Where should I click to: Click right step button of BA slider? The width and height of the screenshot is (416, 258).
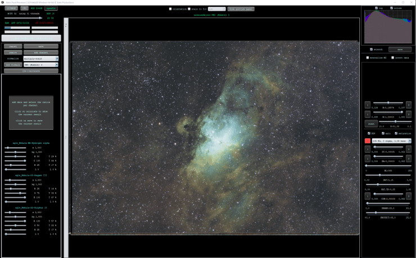[x=409, y=159]
